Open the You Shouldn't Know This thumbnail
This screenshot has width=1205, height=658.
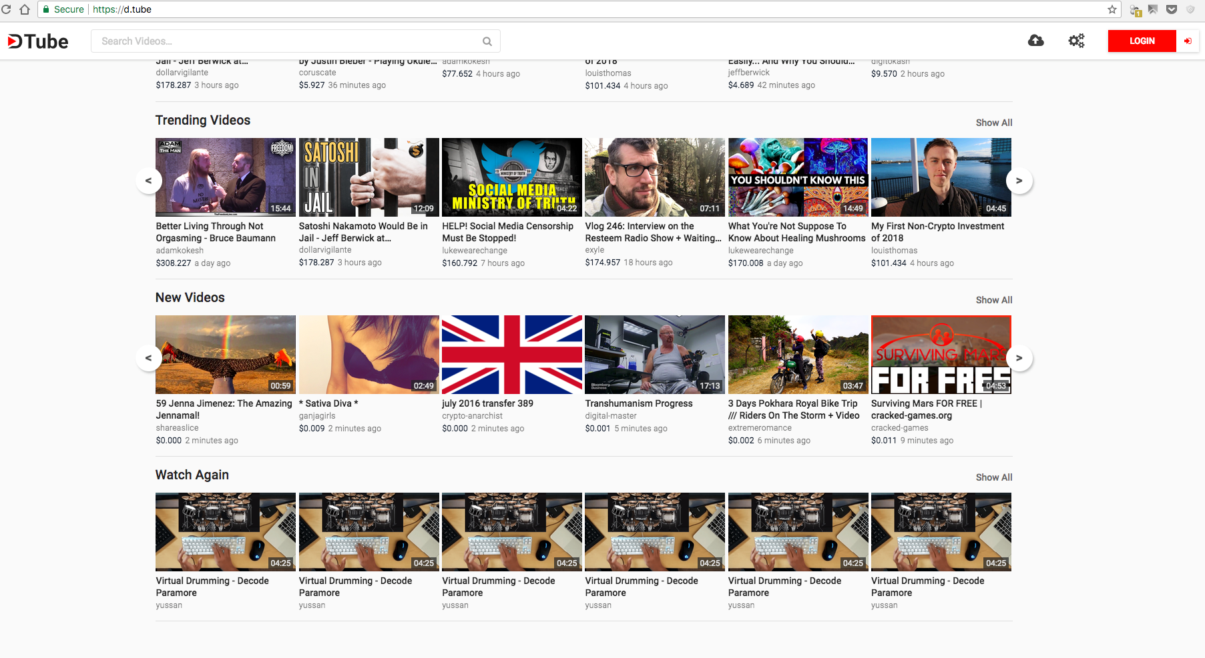(798, 177)
